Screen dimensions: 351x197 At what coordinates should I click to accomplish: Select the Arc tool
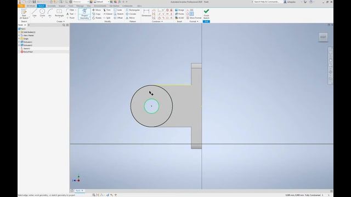(x=50, y=13)
